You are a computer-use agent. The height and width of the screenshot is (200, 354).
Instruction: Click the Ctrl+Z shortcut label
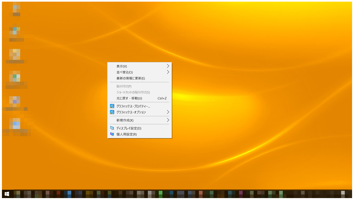pyautogui.click(x=162, y=98)
